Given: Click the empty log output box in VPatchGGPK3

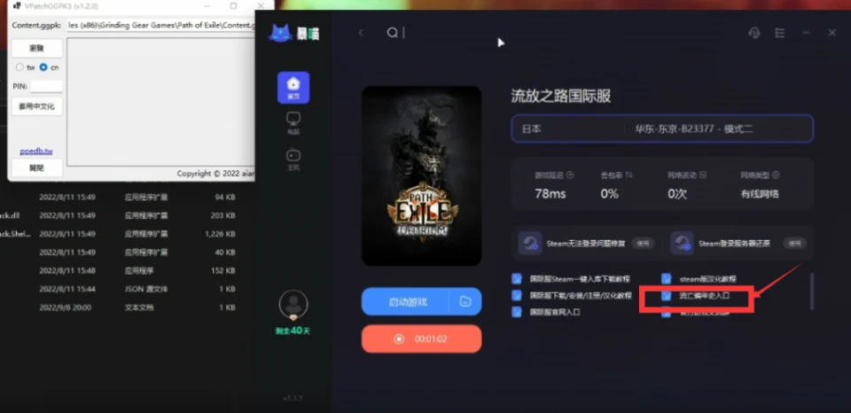Looking at the screenshot, I should click(x=161, y=102).
